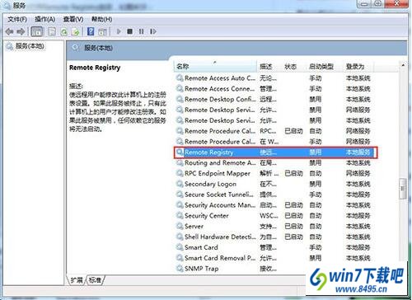Viewport: 412px width, 300px height.
Task: Sort by the 描述 column header
Action: point(269,67)
